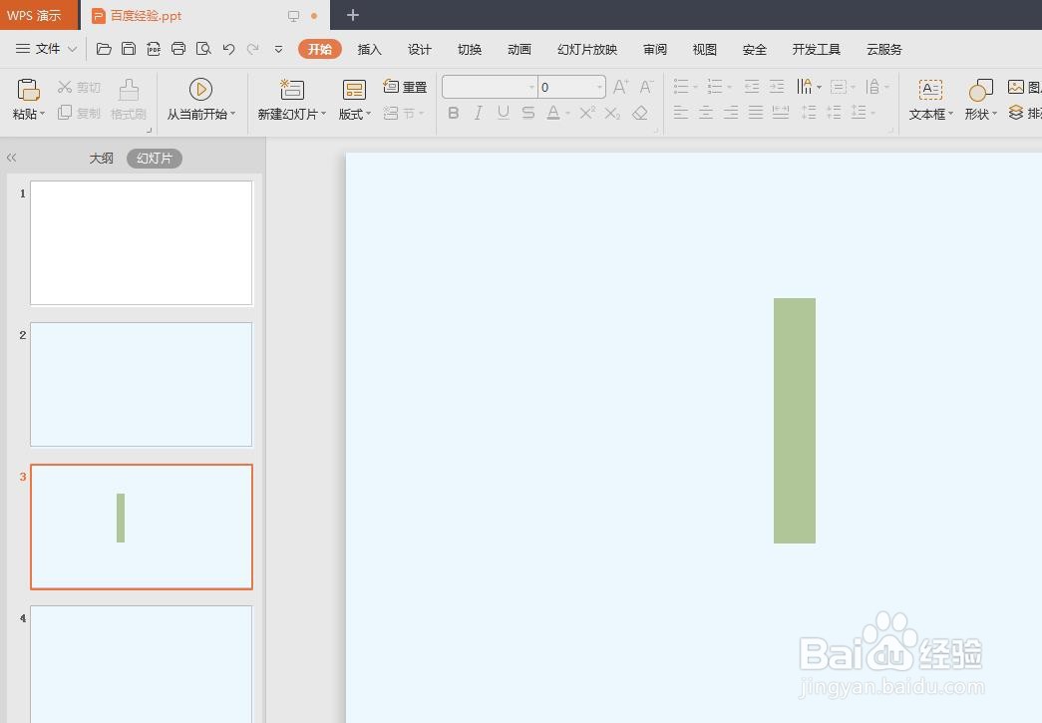Expand the quick access toolbar customize arrow

[x=278, y=49]
